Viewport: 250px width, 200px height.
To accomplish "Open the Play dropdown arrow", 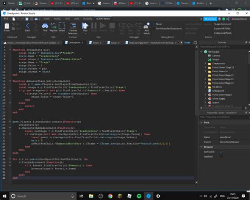I will click(85, 34).
